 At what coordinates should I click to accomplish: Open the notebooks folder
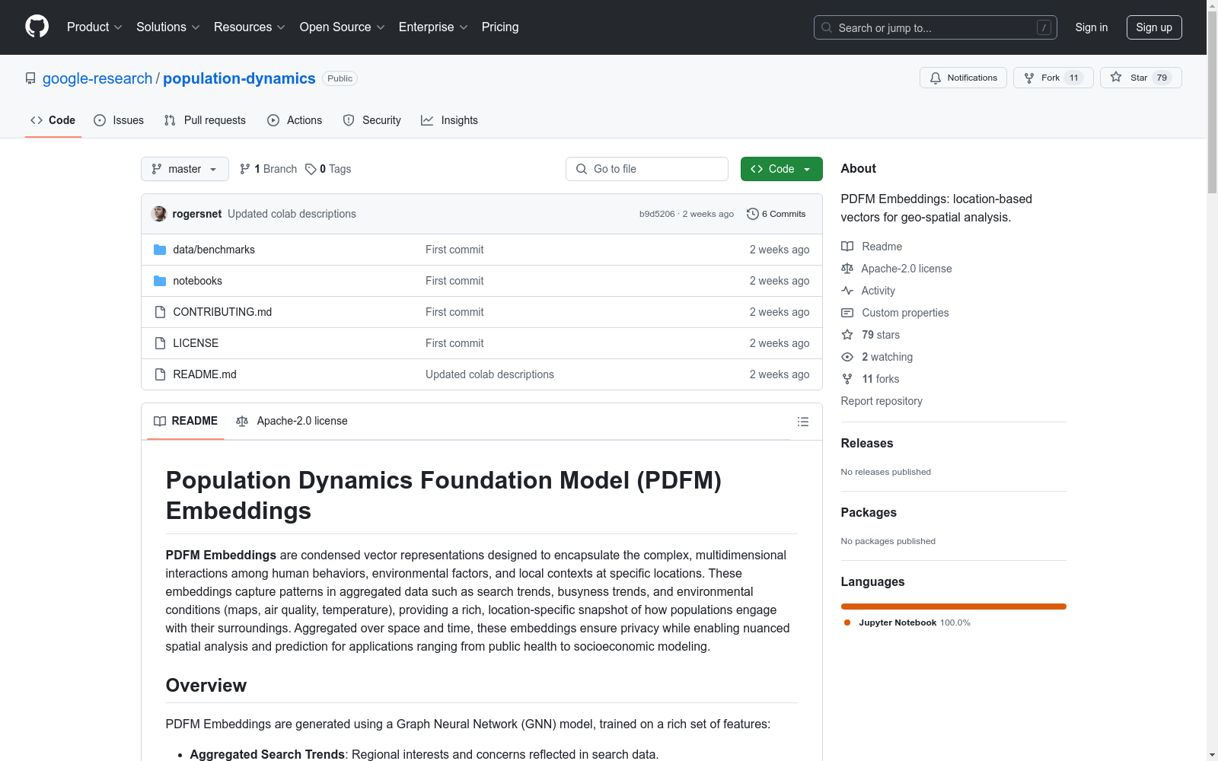click(x=198, y=281)
